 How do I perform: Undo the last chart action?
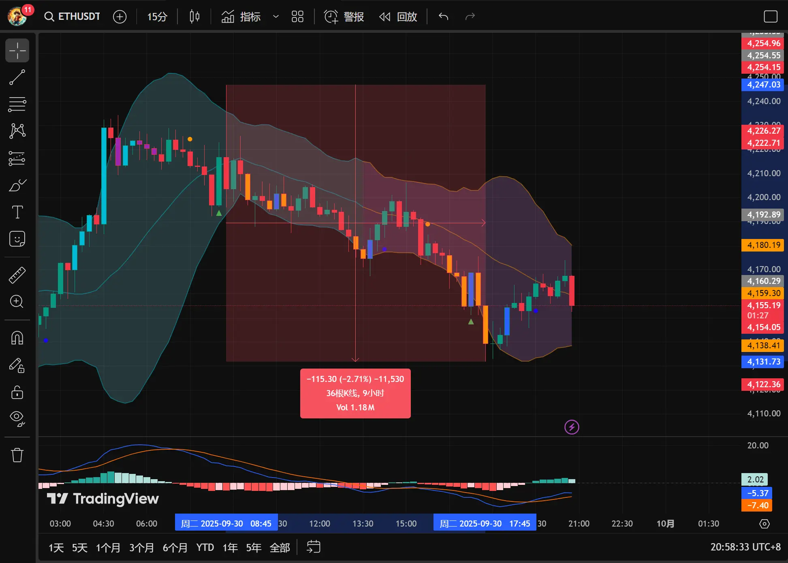click(443, 17)
